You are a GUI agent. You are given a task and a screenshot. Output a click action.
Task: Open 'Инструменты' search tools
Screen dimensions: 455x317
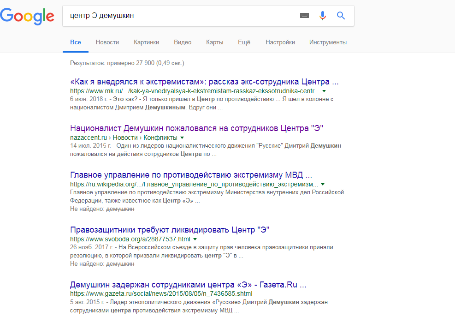[328, 42]
